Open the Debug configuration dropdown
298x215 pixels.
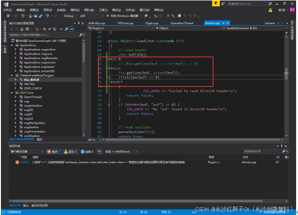coord(69,16)
